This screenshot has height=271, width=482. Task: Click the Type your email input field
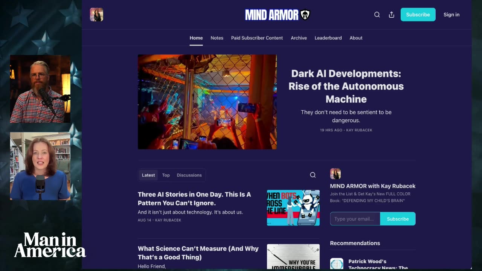355,219
